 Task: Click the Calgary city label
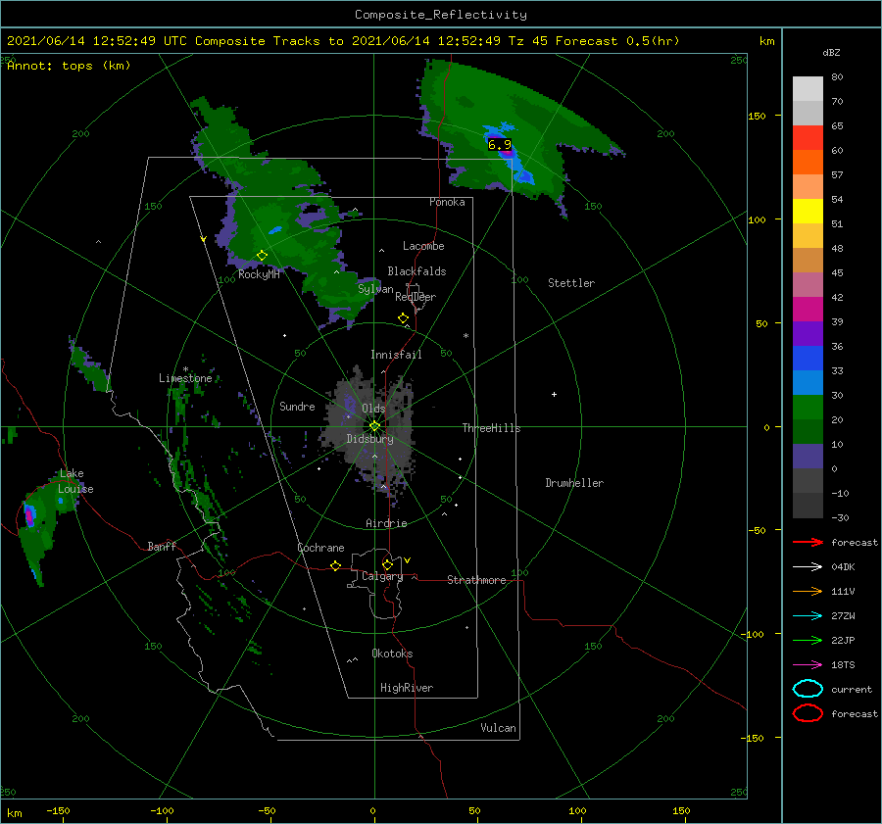point(382,576)
